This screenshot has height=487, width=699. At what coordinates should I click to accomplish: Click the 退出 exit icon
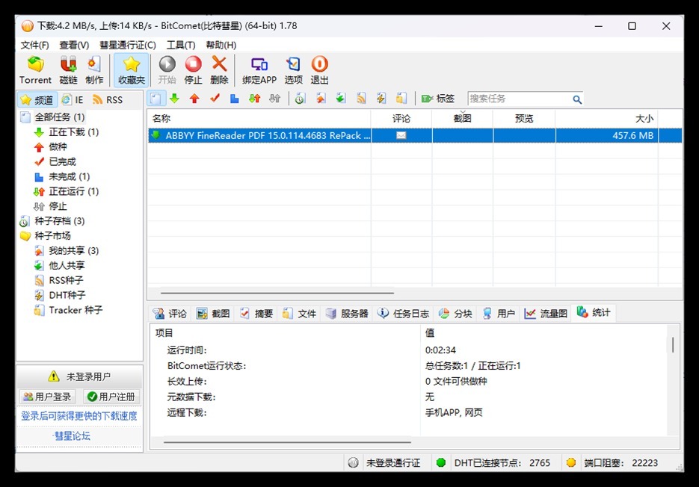point(319,70)
